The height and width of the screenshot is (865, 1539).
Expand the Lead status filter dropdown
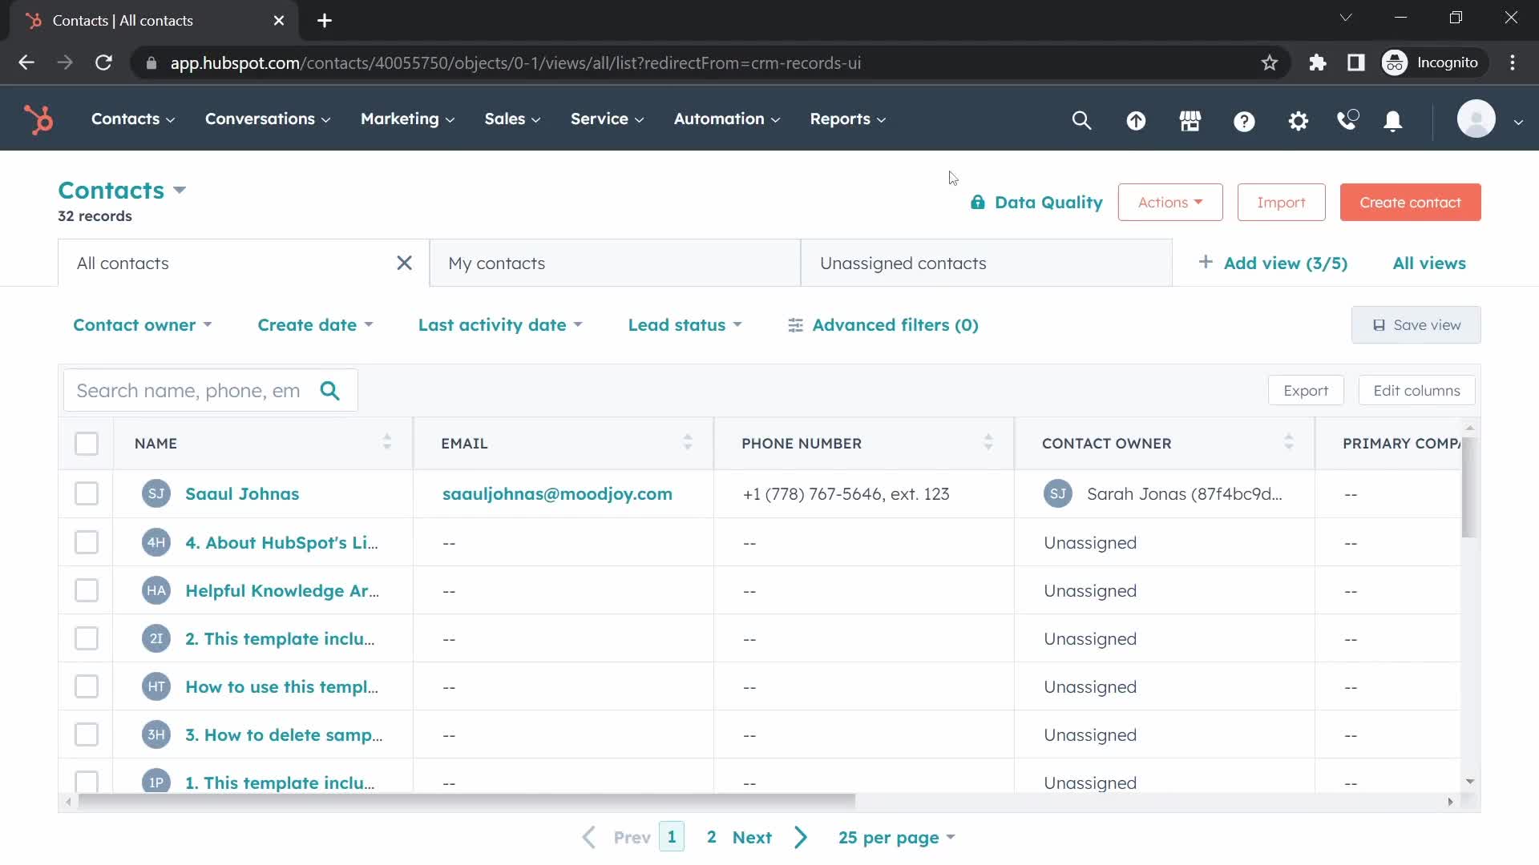(684, 324)
